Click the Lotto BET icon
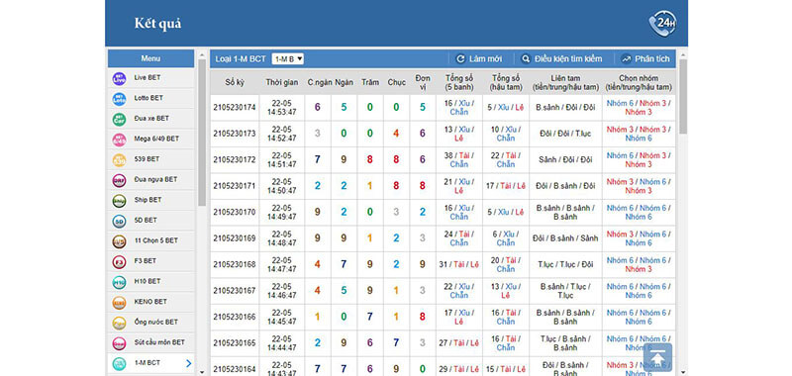Viewport: 792px width, 376px height. click(119, 99)
